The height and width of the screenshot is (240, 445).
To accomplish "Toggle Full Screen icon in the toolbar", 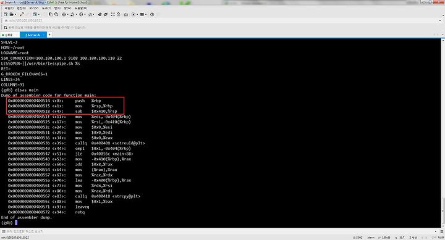I will [113, 14].
